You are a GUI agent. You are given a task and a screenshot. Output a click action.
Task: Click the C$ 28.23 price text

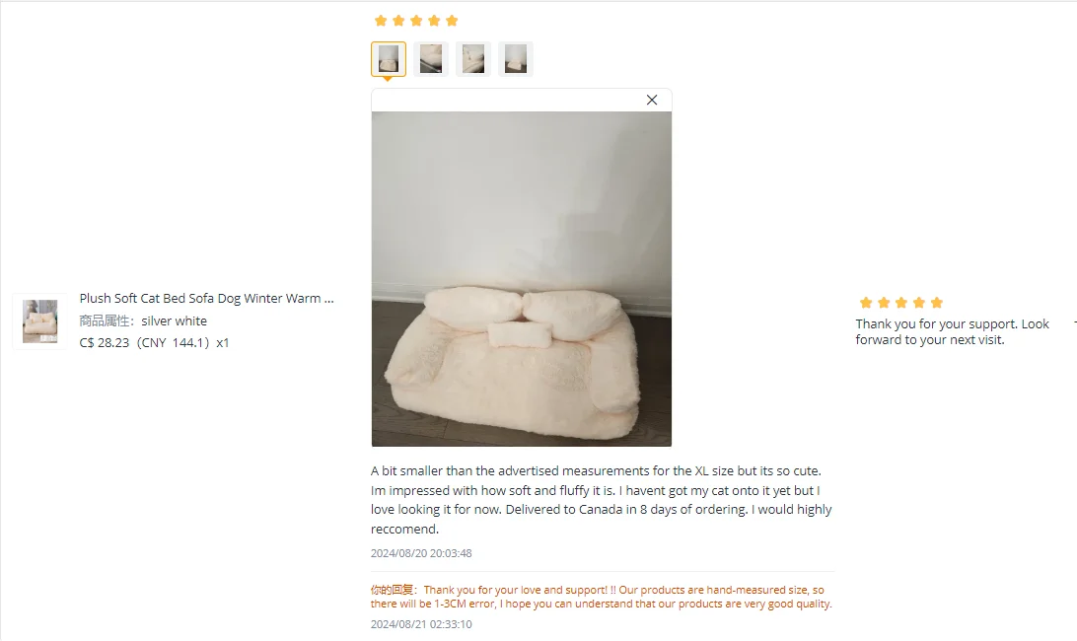point(104,343)
